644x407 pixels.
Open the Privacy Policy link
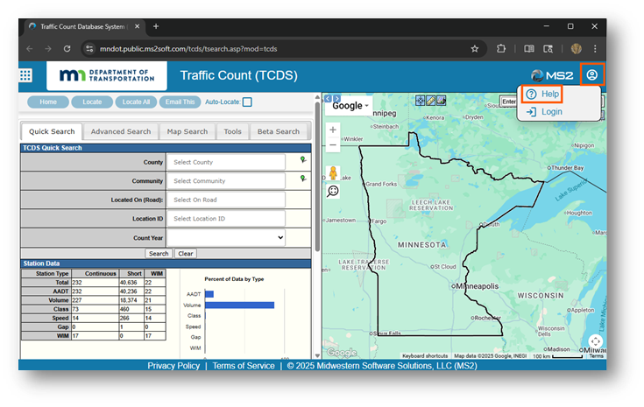click(x=173, y=366)
